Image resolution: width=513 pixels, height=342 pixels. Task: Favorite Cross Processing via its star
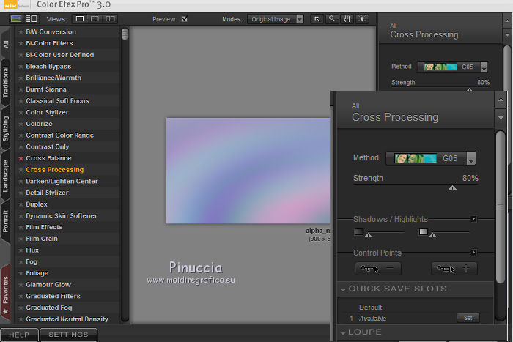click(21, 170)
